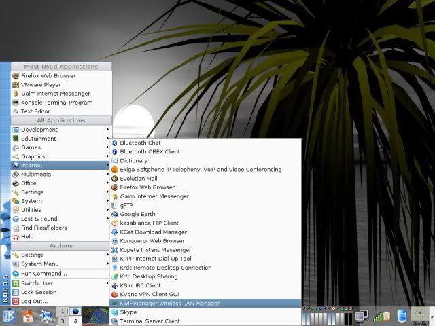Expand the Graphics submenu
This screenshot has width=435, height=326.
(60, 156)
